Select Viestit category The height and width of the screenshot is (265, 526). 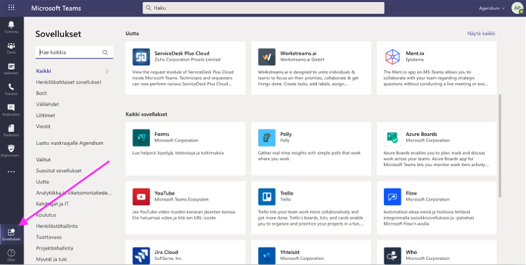pos(43,126)
